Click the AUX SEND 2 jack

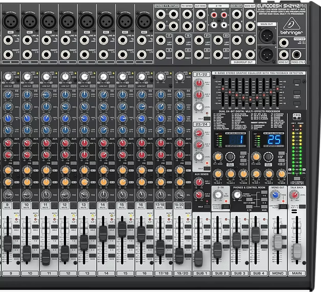point(200,26)
